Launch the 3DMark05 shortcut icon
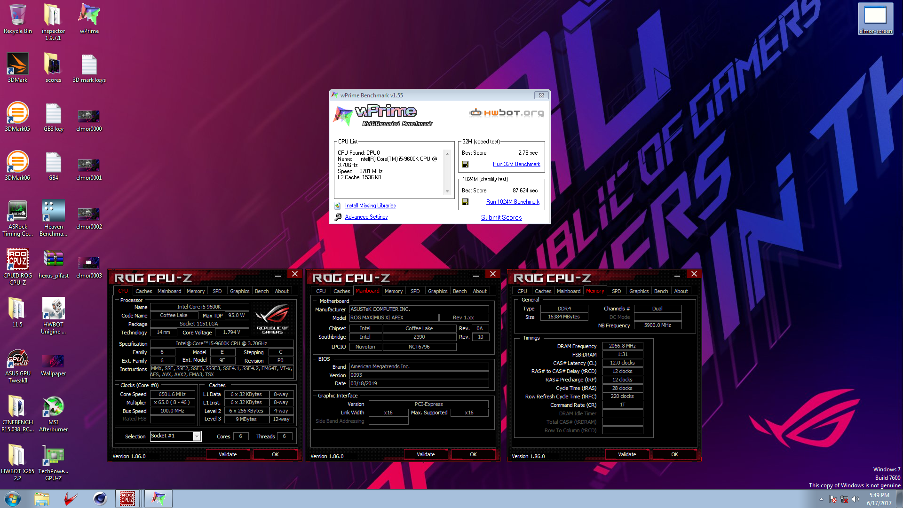 (x=17, y=117)
